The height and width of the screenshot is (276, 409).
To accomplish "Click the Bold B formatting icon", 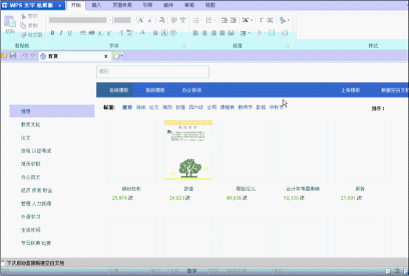I will 52,32.
